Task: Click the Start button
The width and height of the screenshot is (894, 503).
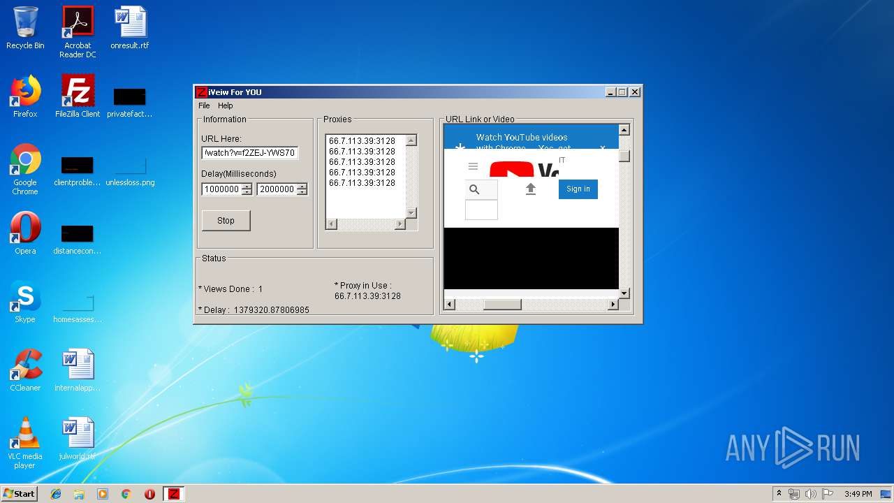Action: [x=20, y=494]
